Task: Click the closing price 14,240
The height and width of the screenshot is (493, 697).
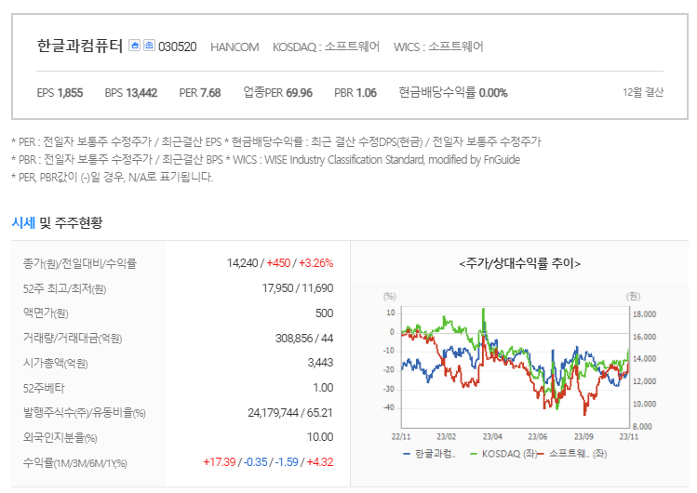Action: pos(242,263)
